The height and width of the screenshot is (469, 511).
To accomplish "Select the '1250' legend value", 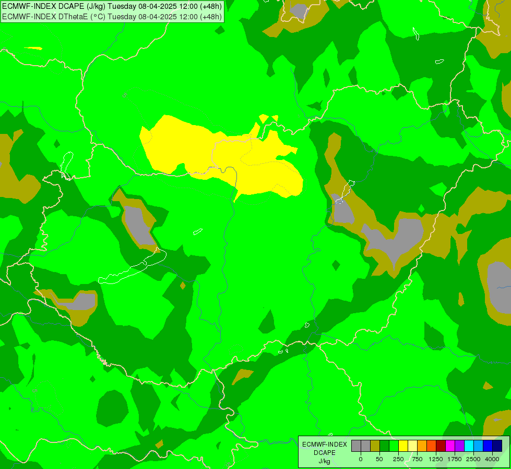I will coord(436,459).
